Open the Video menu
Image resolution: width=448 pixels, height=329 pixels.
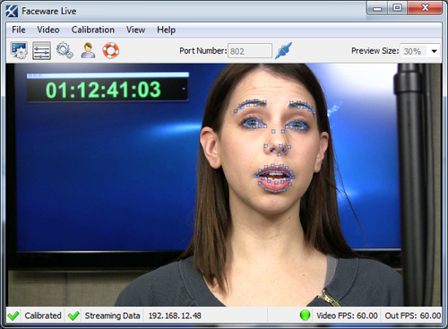pyautogui.click(x=48, y=30)
